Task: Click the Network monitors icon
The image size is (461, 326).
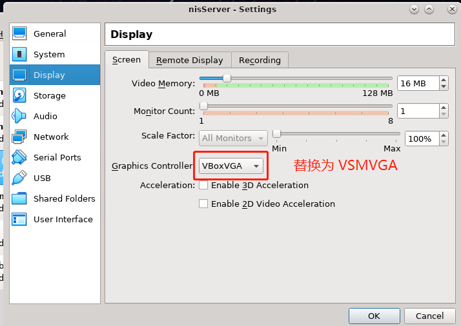Action: point(19,137)
